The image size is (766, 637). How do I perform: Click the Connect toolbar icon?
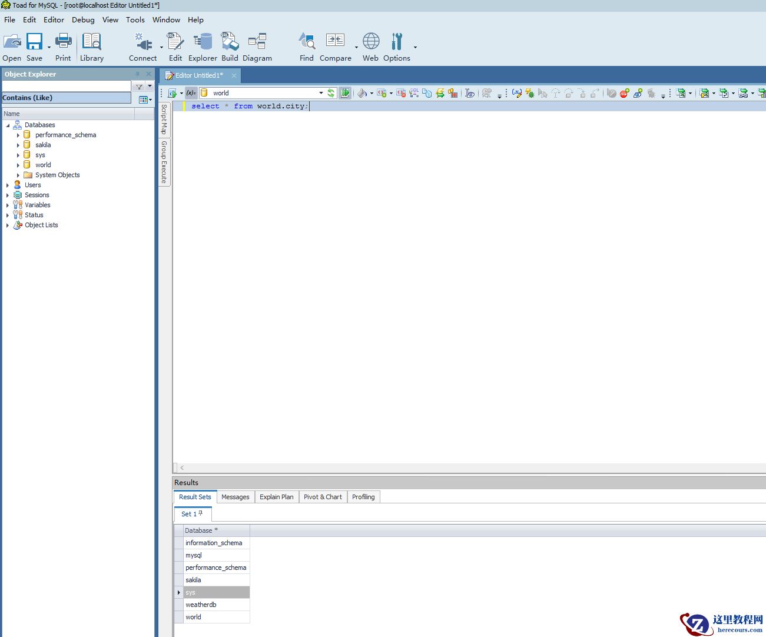coord(142,47)
